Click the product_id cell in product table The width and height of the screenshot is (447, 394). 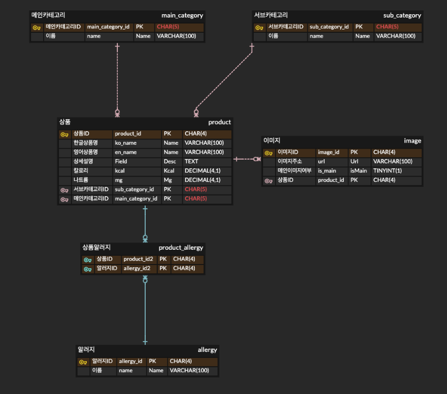(137, 134)
